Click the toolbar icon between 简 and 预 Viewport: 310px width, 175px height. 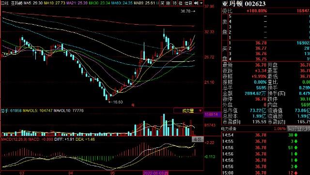pyautogui.click(x=168, y=3)
